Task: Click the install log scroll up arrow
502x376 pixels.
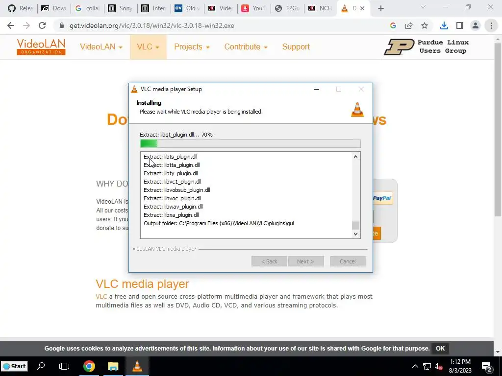Action: 355,156
